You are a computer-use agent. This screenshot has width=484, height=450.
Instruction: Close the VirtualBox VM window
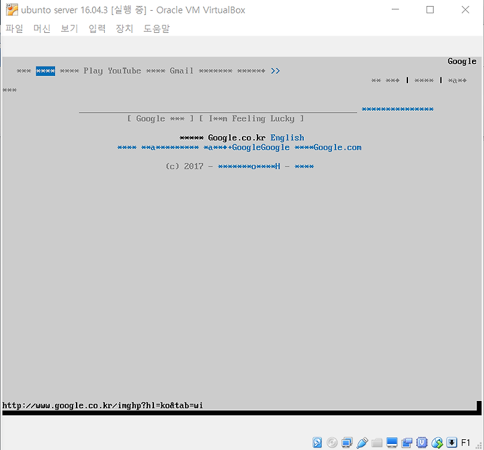[x=465, y=9]
